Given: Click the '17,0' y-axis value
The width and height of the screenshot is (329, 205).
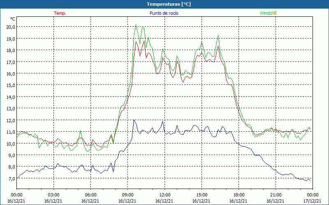Looking at the screenshot, I should [x=11, y=62].
